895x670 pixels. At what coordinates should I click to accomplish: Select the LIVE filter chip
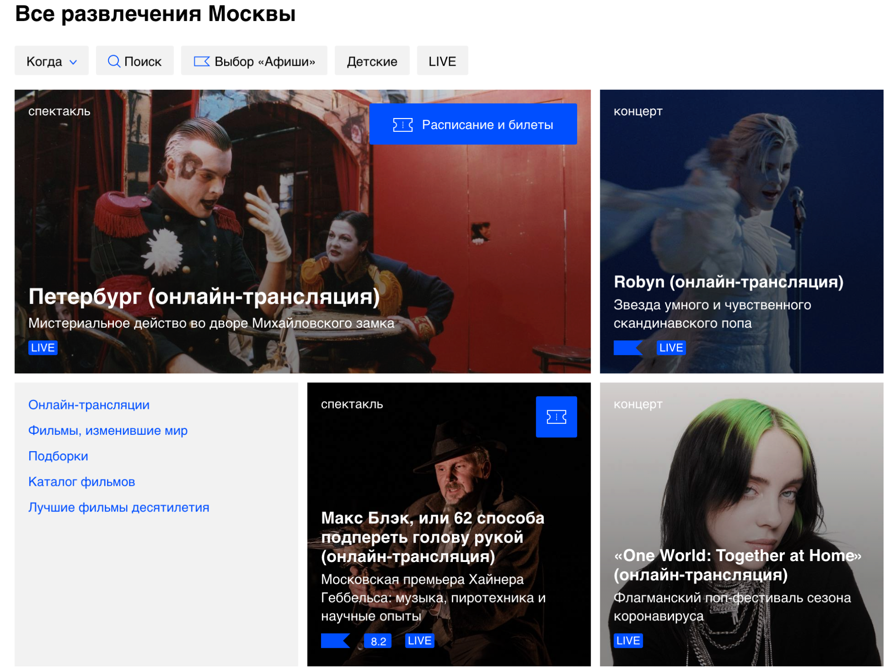pyautogui.click(x=442, y=61)
